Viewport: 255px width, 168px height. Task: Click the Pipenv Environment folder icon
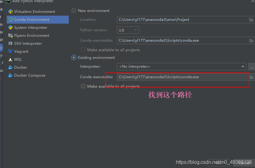click(10, 36)
